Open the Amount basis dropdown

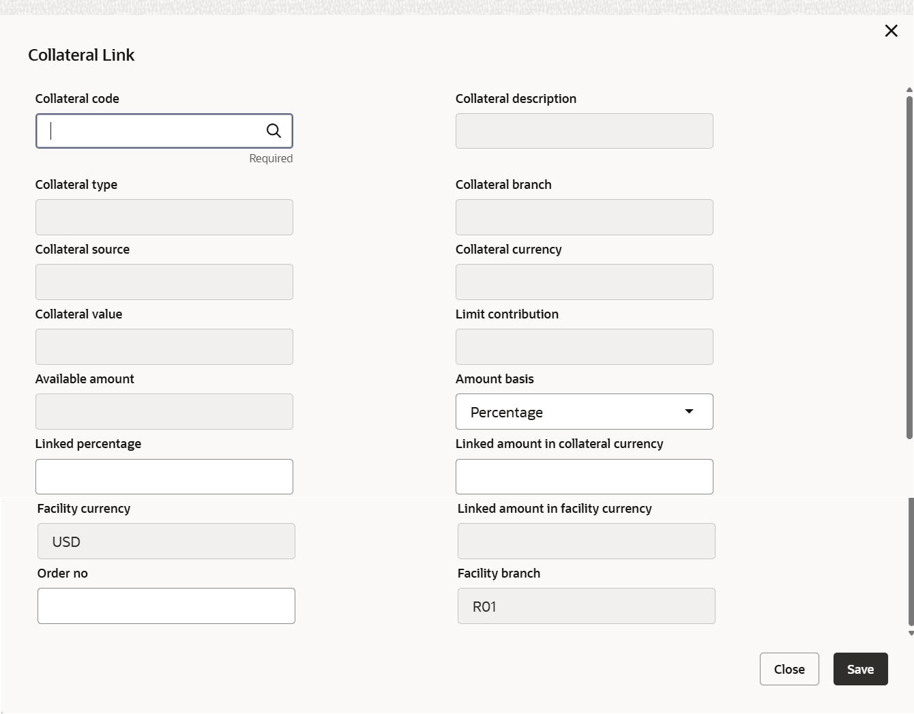[584, 412]
